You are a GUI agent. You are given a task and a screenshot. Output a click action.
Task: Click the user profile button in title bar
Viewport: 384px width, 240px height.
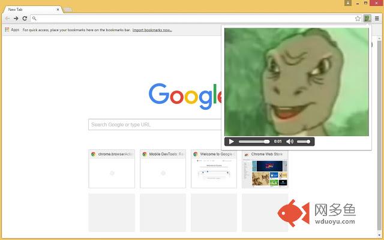(348, 3)
